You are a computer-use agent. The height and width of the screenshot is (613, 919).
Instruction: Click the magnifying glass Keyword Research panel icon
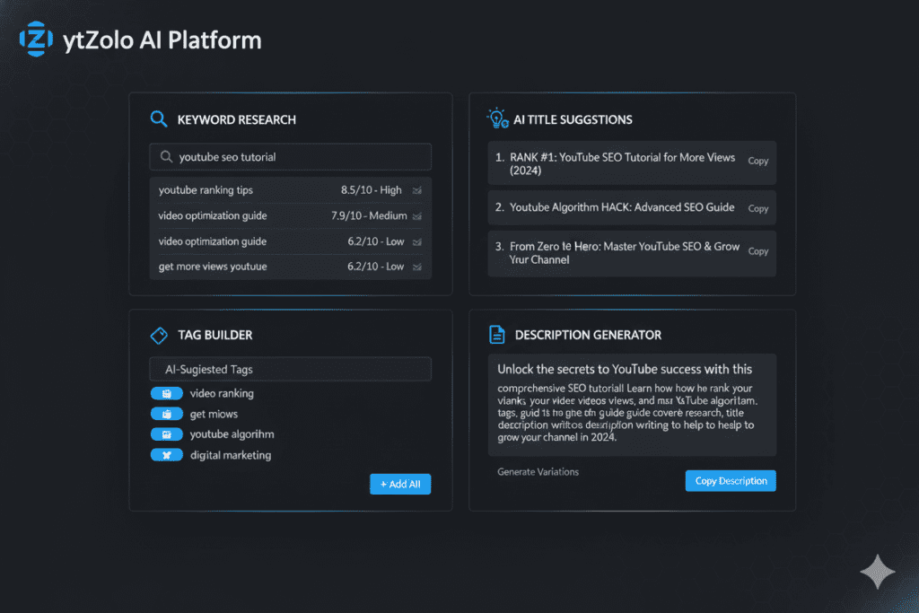159,118
